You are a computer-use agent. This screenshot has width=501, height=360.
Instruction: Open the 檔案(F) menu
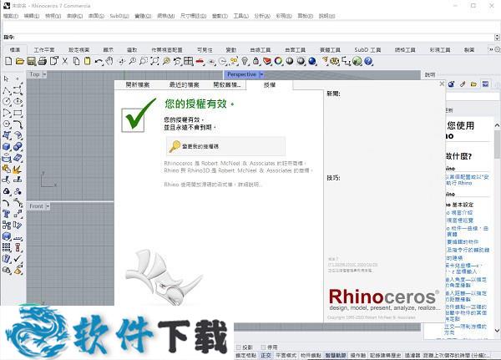click(11, 16)
